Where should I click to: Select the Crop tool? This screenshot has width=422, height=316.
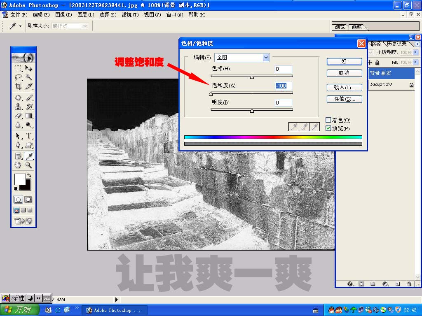pyautogui.click(x=18, y=86)
